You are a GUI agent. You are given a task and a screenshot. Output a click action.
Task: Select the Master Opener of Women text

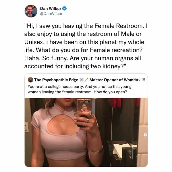pyautogui.click(x=113, y=80)
